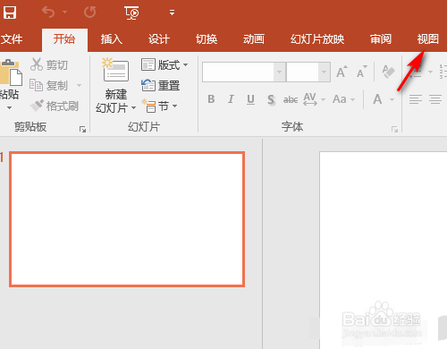The width and height of the screenshot is (447, 349).
Task: Open the 剪贴板 dialog launcher
Action: [82, 129]
